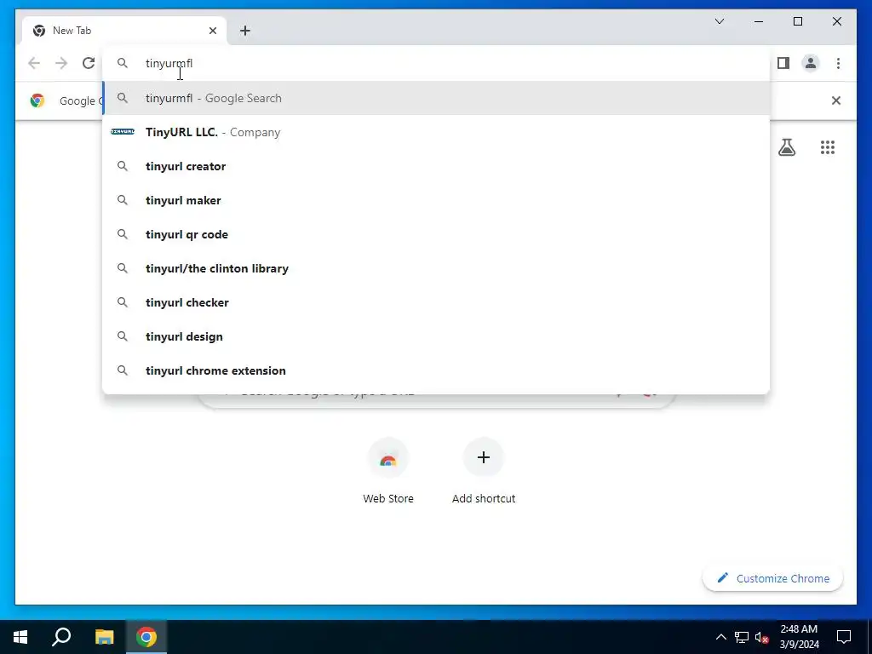Select 'tinyurl qr code' suggestion
This screenshot has height=654, width=872.
click(436, 235)
